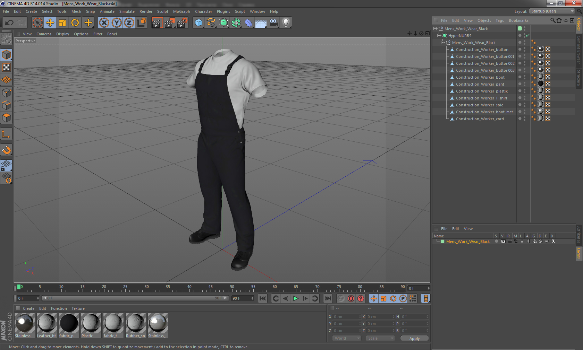Switch to Model mode
583x350 pixels.
point(6,55)
